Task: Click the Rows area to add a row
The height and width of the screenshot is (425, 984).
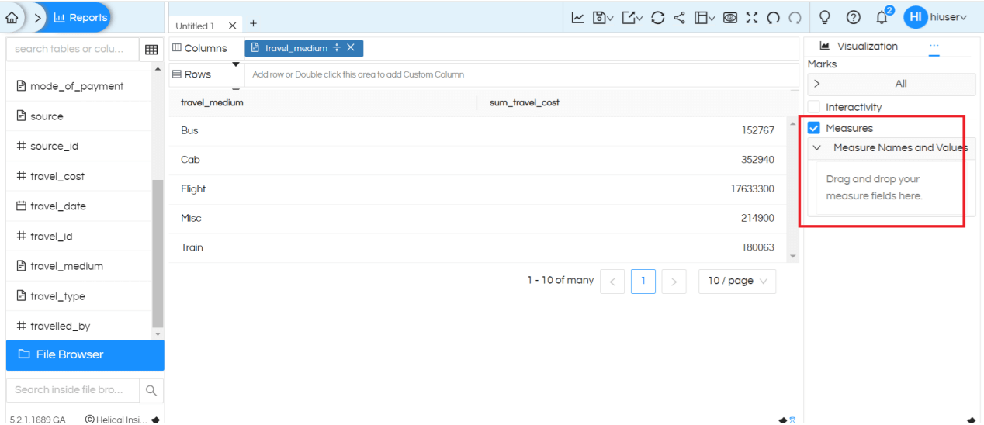Action: [x=521, y=74]
